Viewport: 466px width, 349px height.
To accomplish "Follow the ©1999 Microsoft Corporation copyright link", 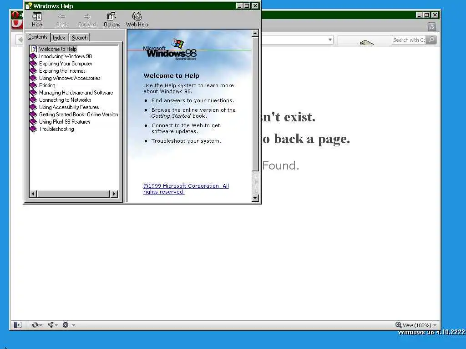I will [x=186, y=189].
